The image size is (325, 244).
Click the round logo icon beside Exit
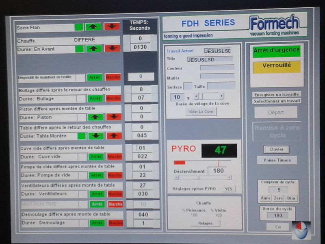301,231
